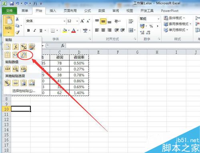Apply percent style button

[x=151, y=26]
